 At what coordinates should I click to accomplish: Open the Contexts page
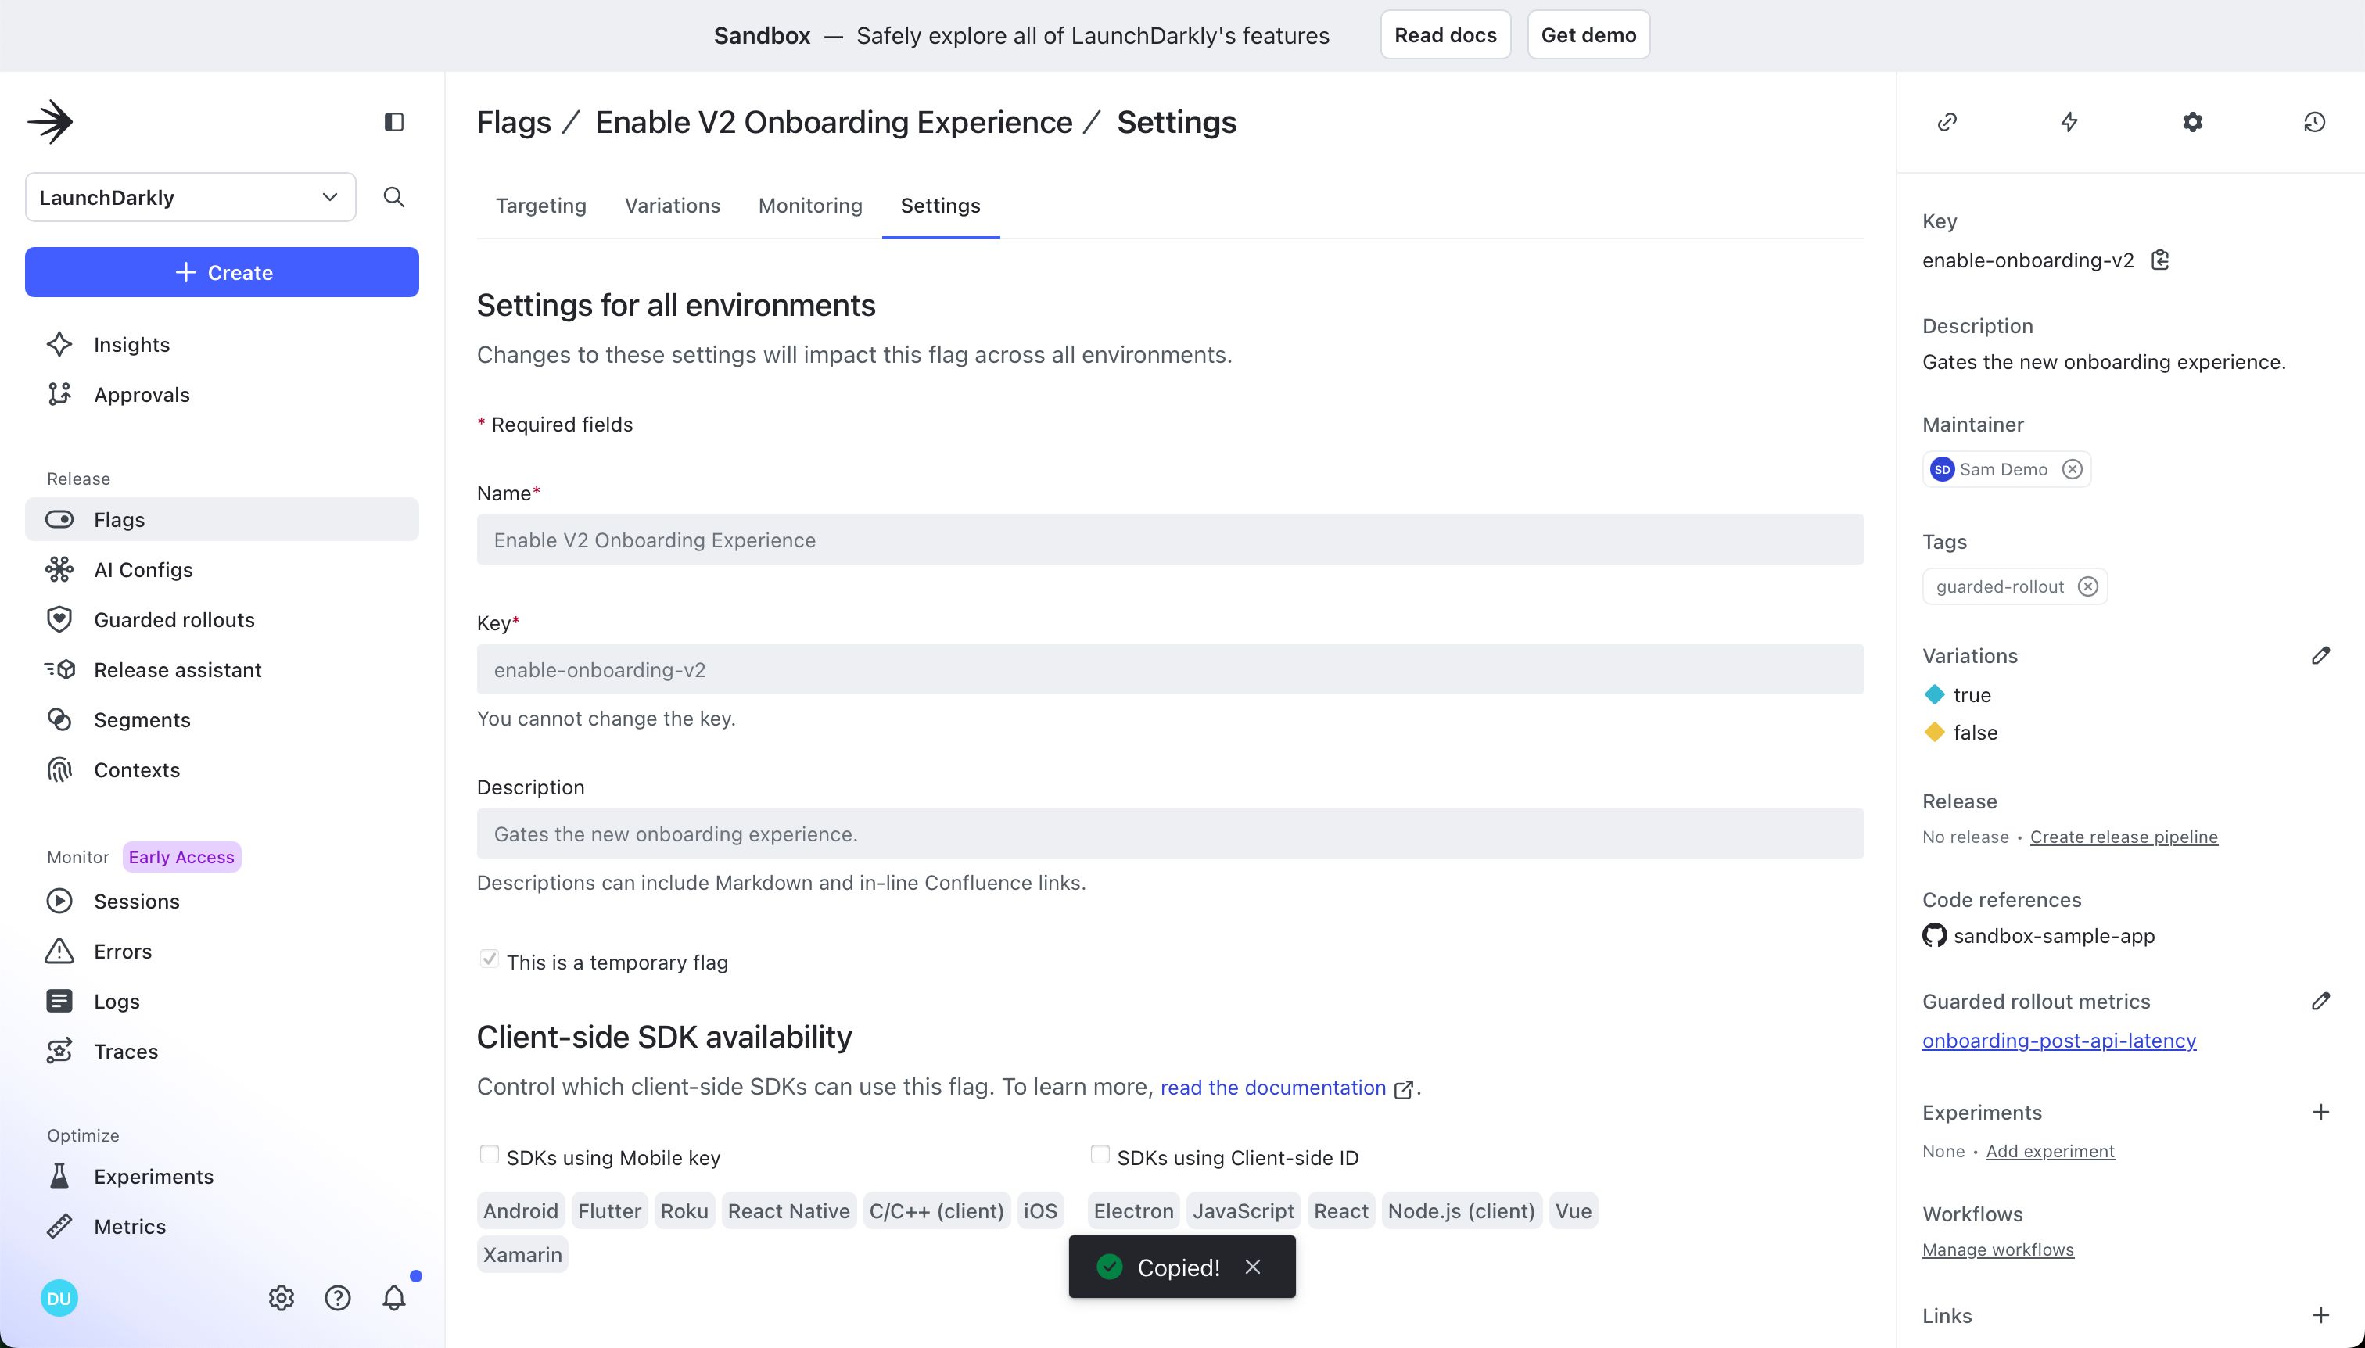tap(222, 769)
